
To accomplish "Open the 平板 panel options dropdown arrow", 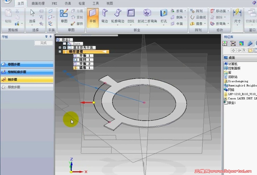I will click(x=47, y=37).
